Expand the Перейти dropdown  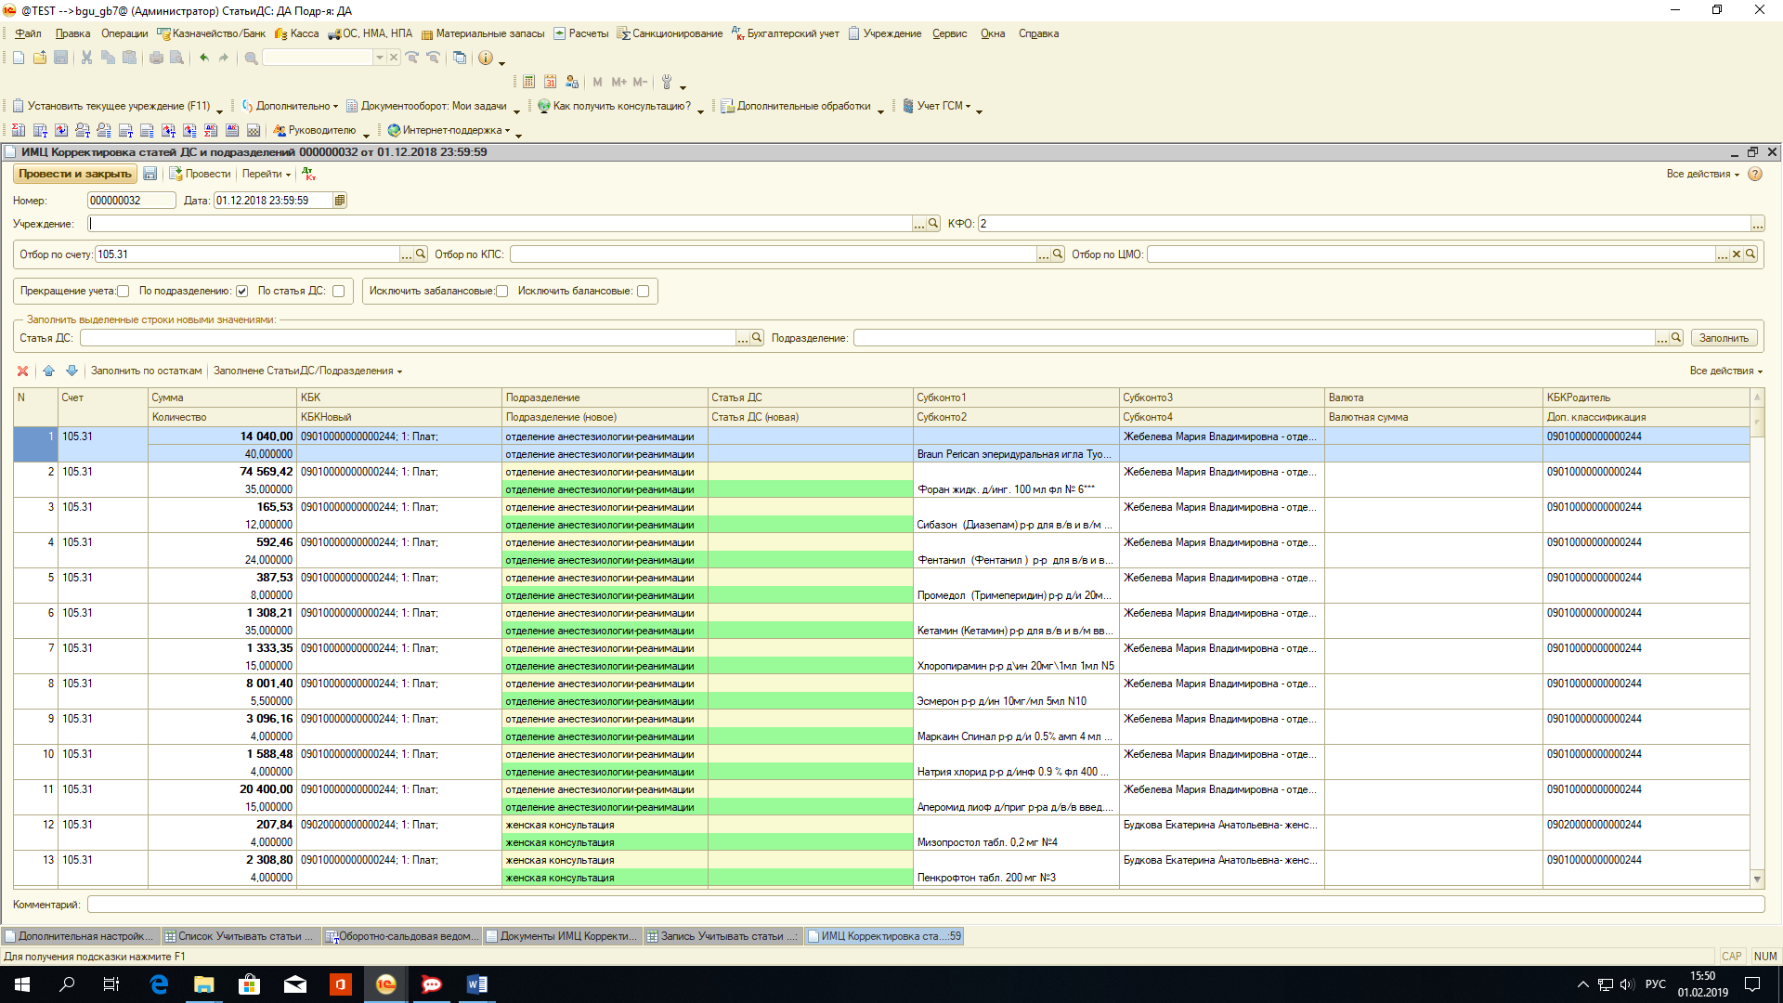tap(267, 174)
